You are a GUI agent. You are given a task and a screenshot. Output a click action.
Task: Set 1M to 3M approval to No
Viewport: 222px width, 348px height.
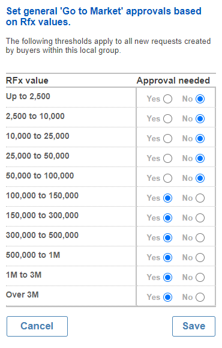[x=200, y=278]
